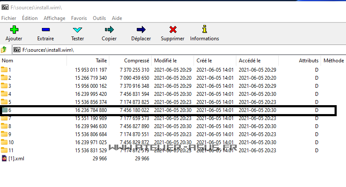Open the Fichier menu
The width and height of the screenshot is (346, 187).
9,18
